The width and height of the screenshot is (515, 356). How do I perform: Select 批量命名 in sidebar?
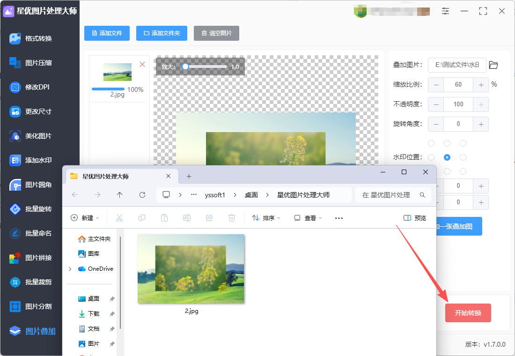point(30,233)
